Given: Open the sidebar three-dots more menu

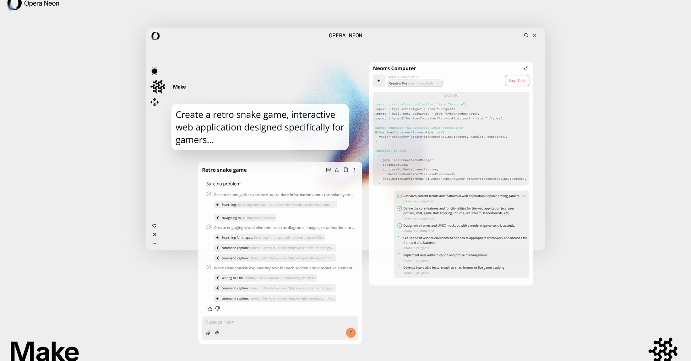Looking at the screenshot, I should pos(154,243).
